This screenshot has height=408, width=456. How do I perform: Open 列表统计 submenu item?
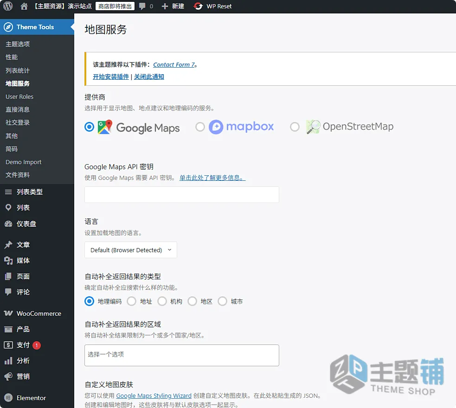18,70
